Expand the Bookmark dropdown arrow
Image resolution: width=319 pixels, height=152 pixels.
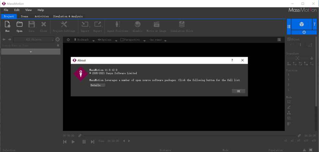click(x=93, y=41)
